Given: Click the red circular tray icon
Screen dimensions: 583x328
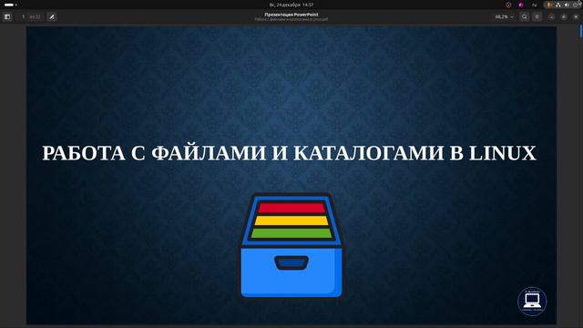Looking at the screenshot, I should [508, 5].
